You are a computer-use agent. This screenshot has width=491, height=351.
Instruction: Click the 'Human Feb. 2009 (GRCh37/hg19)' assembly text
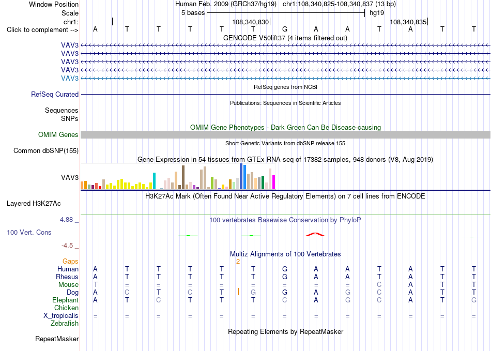[226, 4]
